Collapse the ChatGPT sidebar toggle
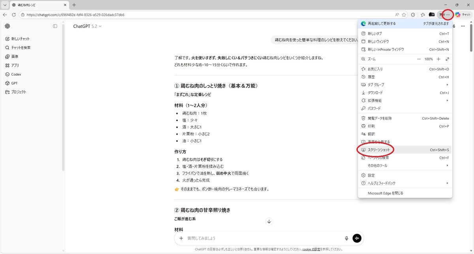 [55, 26]
